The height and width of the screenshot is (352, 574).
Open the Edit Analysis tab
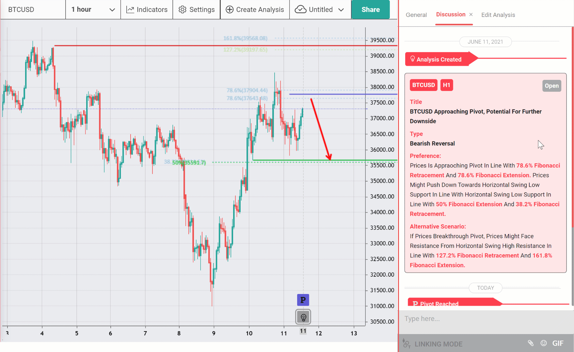tap(498, 15)
